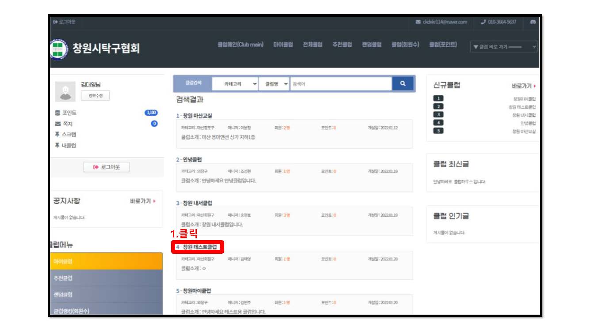This screenshot has height=331, width=590.
Task: Click the number 1 badge in 신규클럽
Action: click(438, 98)
